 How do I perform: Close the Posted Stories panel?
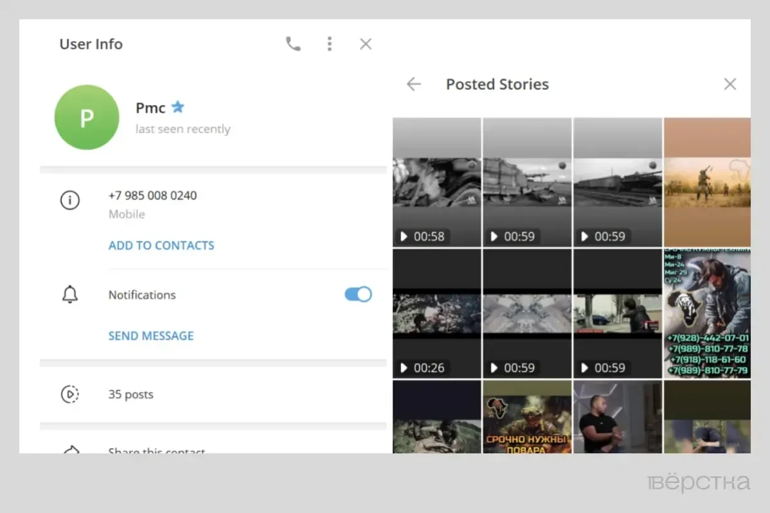(x=730, y=84)
